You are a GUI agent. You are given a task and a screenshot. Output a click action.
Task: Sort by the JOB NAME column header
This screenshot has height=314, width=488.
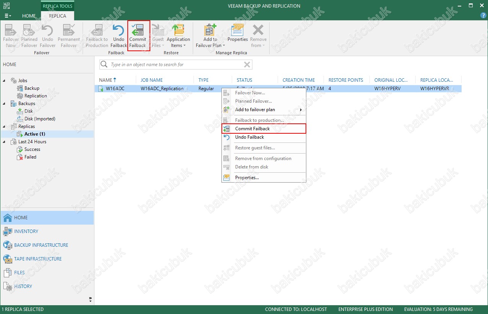click(x=151, y=80)
